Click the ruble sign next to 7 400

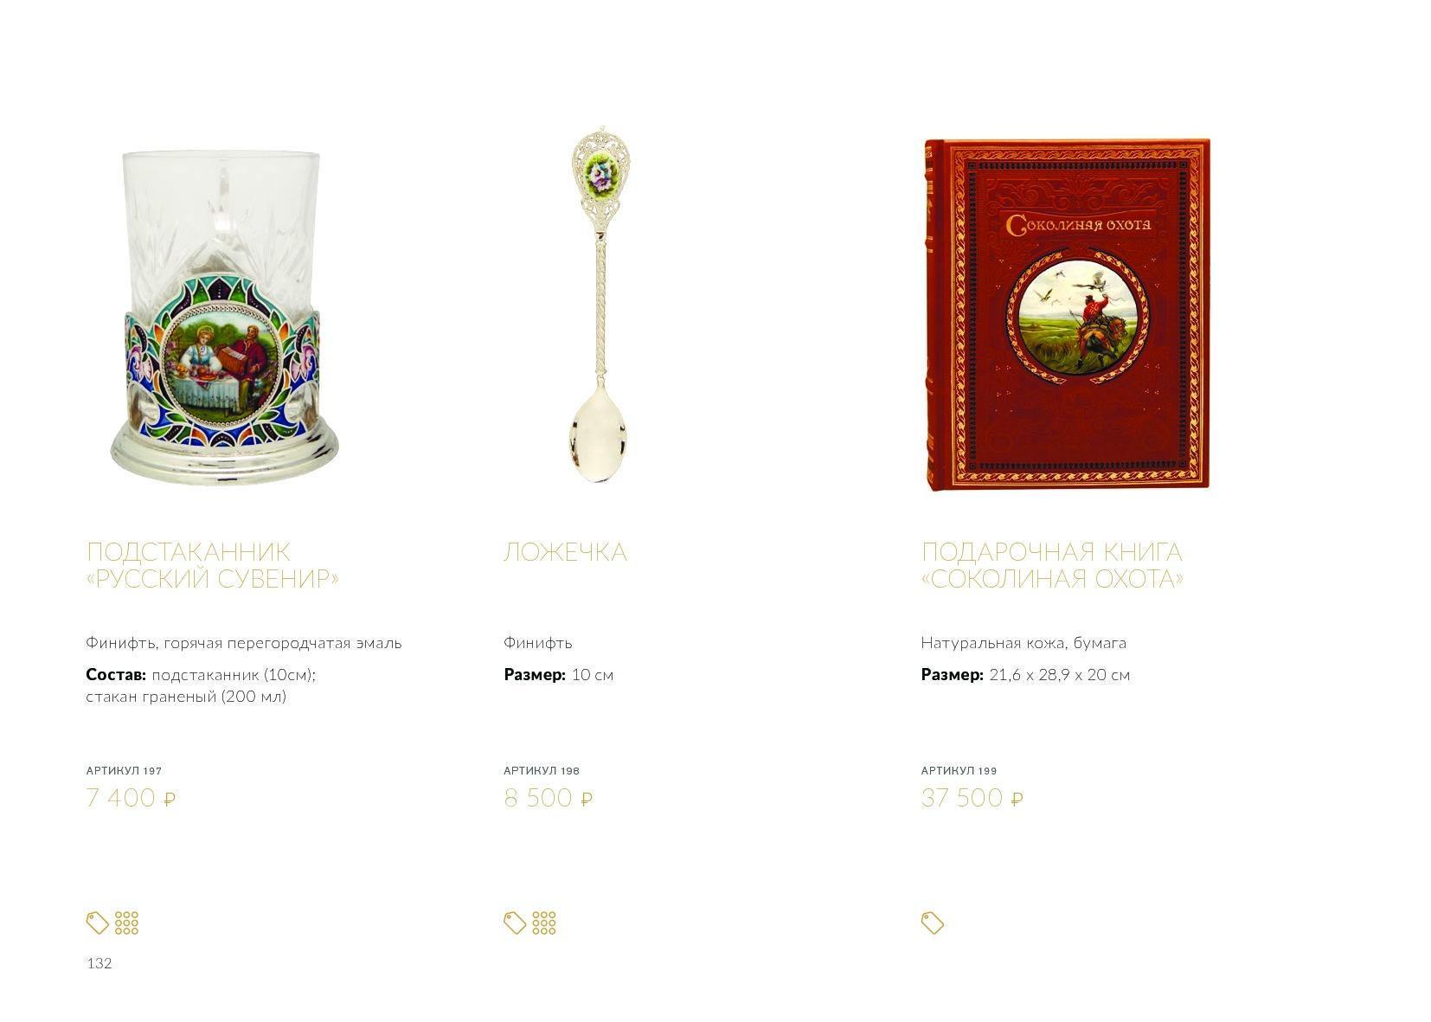170,800
